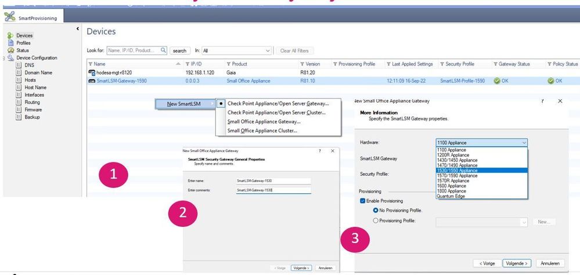580x275 pixels.
Task: Select the DNS configuration item
Action: (29, 65)
